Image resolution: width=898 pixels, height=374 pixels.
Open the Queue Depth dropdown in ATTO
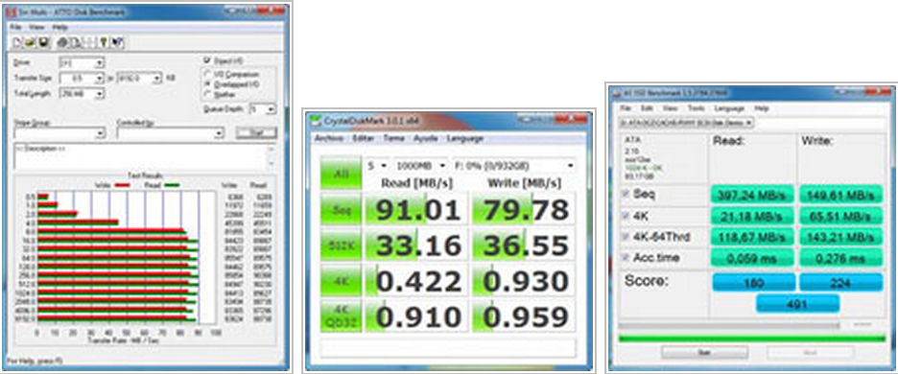(264, 108)
